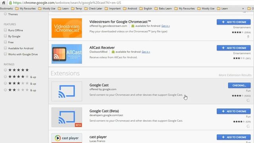Expand the bookmarks overflow chevron
This screenshot has height=143, width=254.
[243, 9]
